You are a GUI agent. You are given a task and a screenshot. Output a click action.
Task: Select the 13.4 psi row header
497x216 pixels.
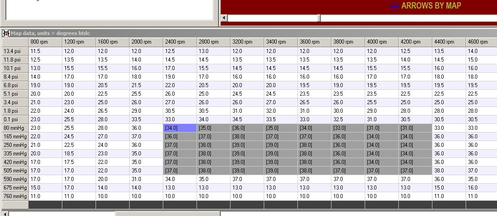coord(14,51)
